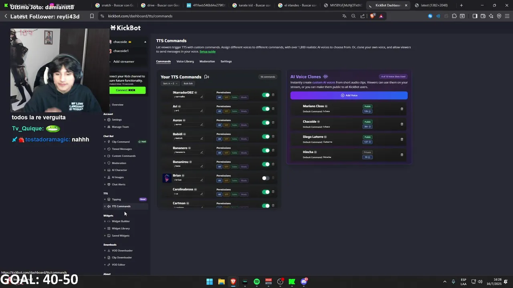
Task: Open the Sort: A → Z dropdown
Action: (170, 84)
